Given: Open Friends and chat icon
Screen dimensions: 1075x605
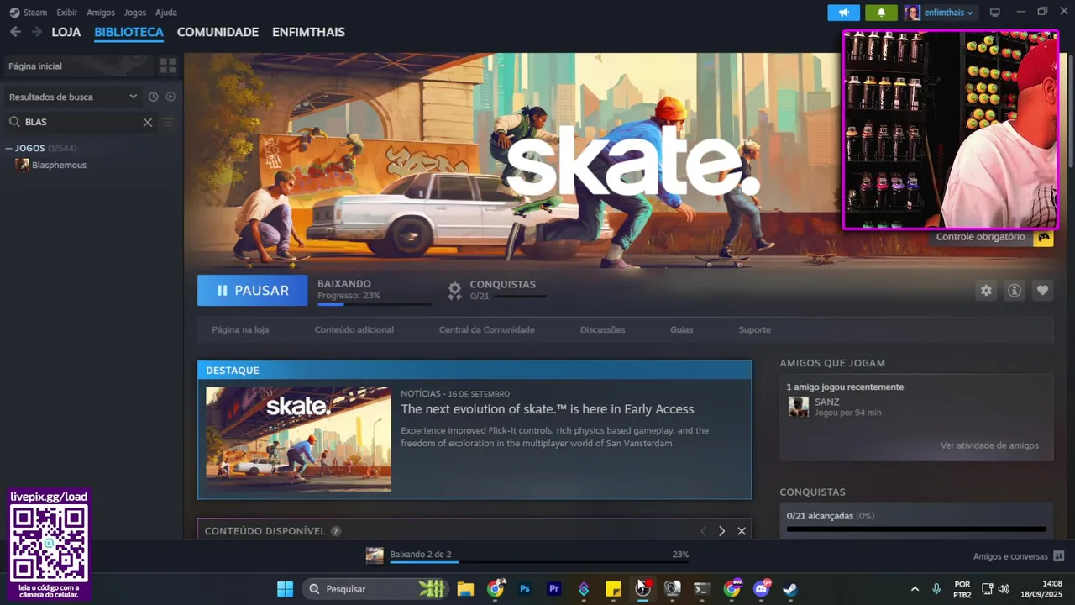Looking at the screenshot, I should tap(1058, 556).
